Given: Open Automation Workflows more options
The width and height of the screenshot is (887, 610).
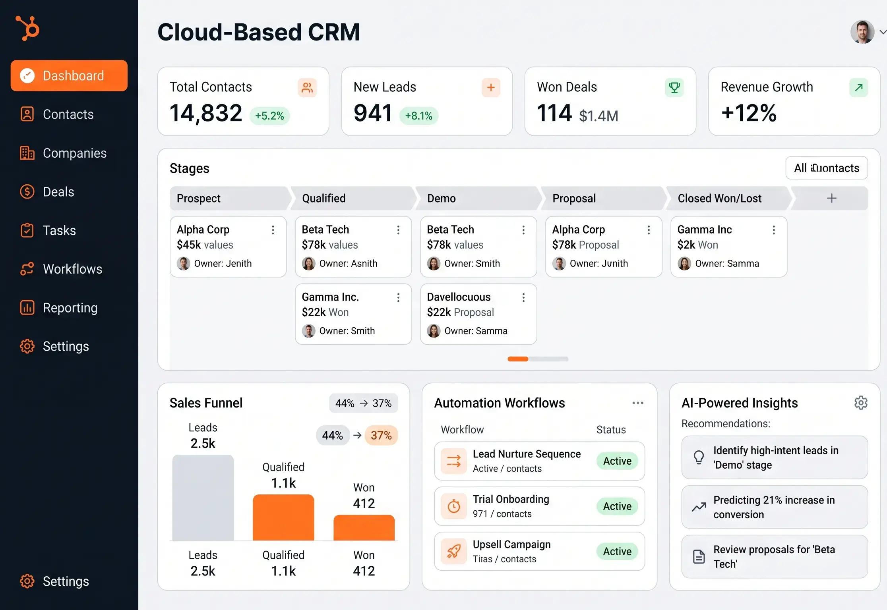Looking at the screenshot, I should coord(637,403).
